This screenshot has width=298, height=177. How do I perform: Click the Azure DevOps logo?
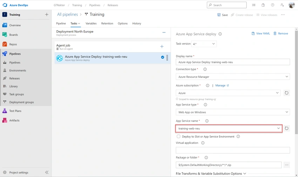click(x=5, y=5)
